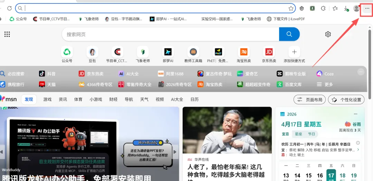This screenshot has width=373, height=181.
Task: Select the 体育 feed tab
Action: coord(78,99)
